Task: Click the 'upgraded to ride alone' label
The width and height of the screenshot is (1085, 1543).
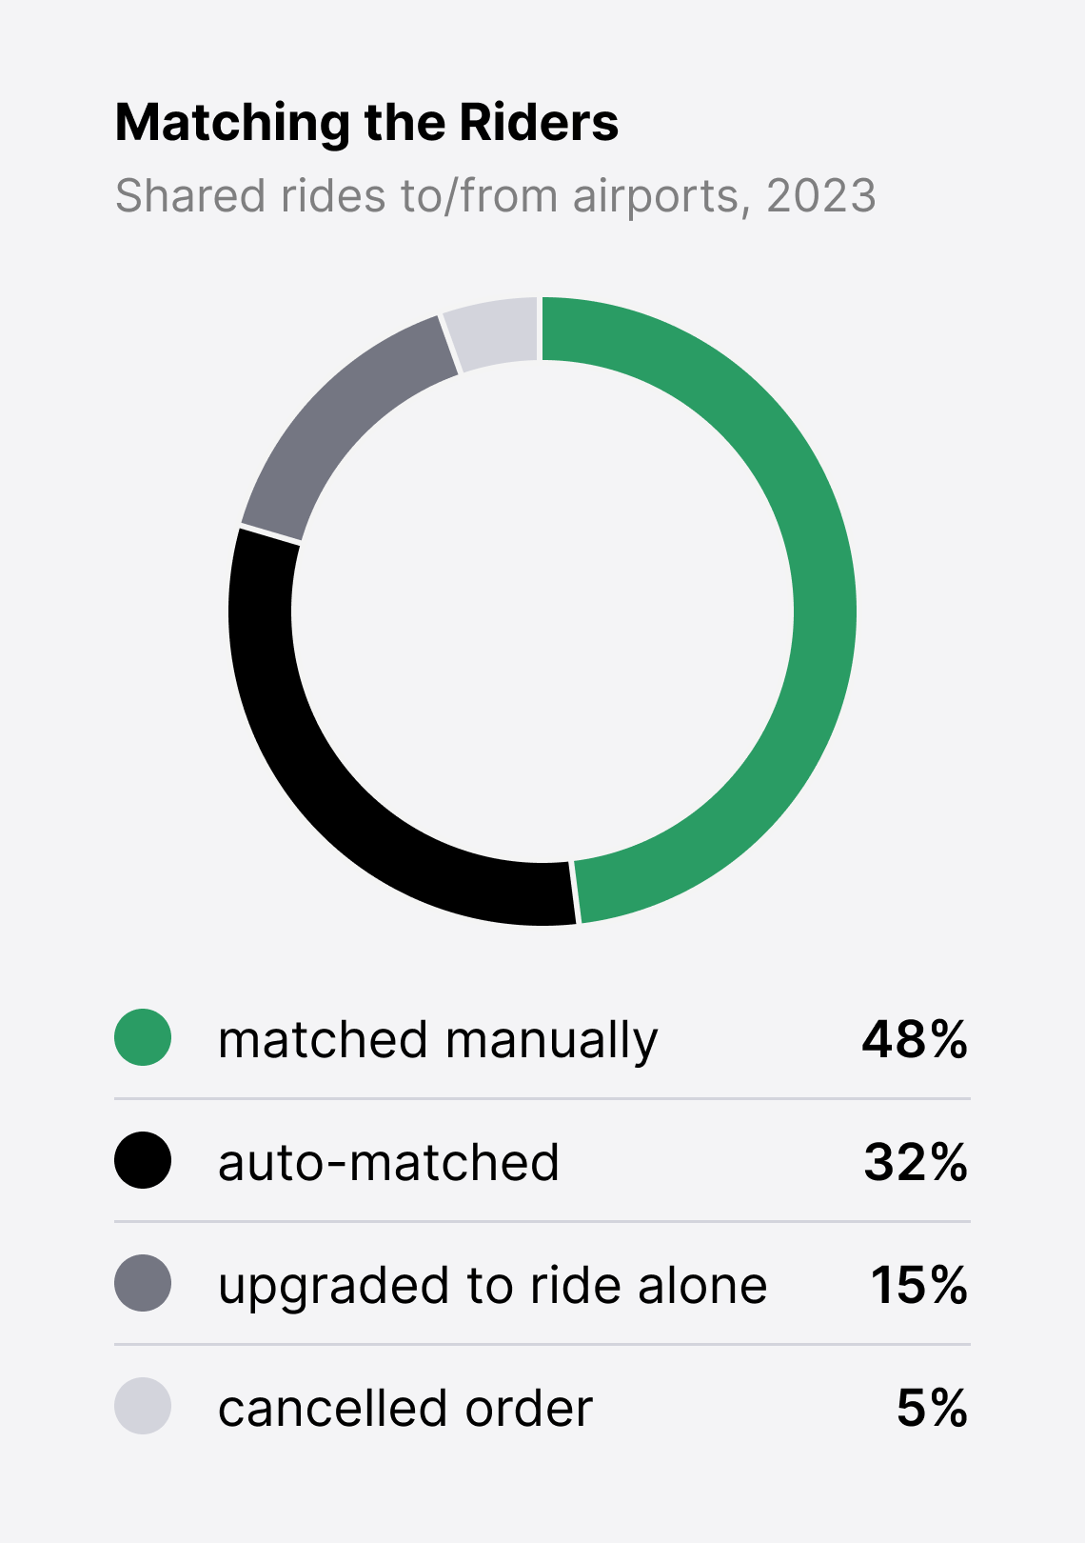Action: tap(492, 1286)
